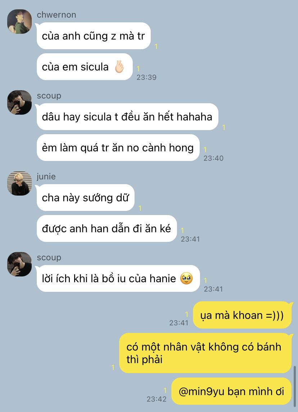Screen dimensions: 298x412
Task: Select the junie username label
Action: coord(46,177)
